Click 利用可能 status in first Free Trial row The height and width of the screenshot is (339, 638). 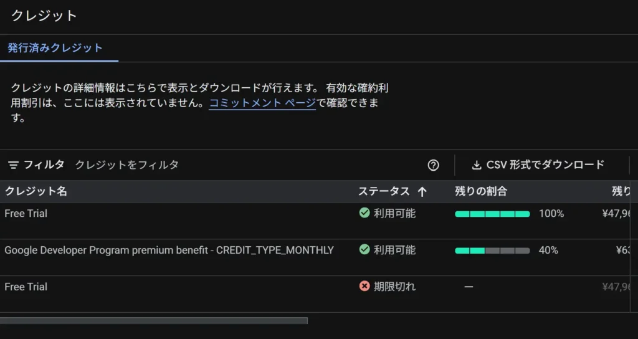pyautogui.click(x=394, y=213)
